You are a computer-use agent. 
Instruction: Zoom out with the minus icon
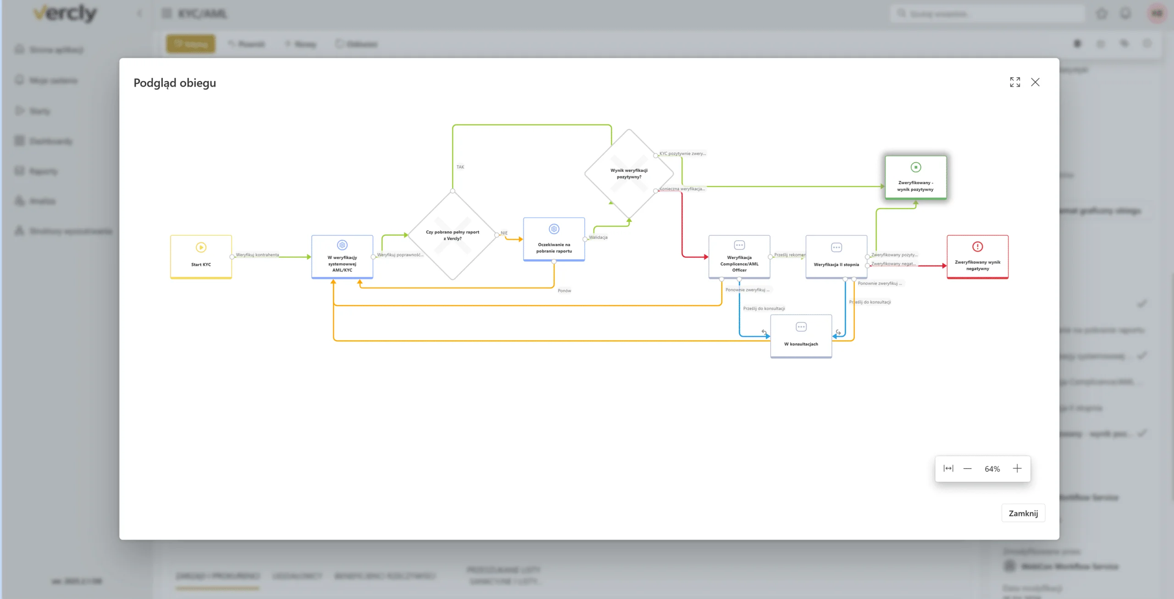(x=968, y=468)
